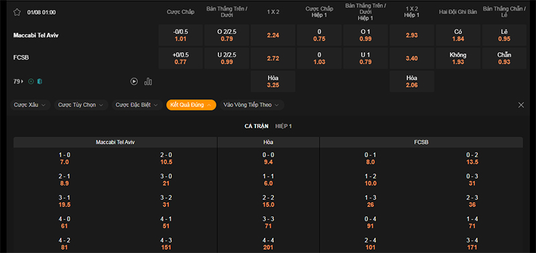The height and width of the screenshot is (253, 536).
Task: Collapse Kết Quả Đúng section
Action: click(191, 105)
